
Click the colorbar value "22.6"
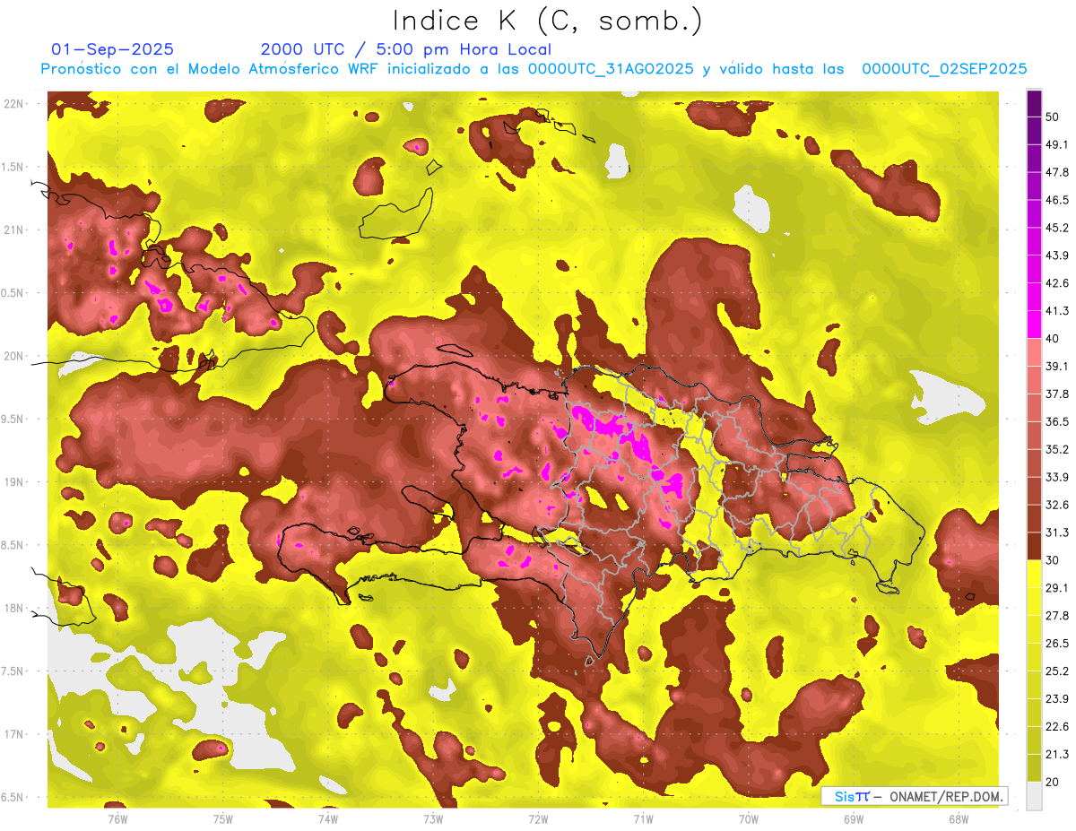coord(1056,727)
